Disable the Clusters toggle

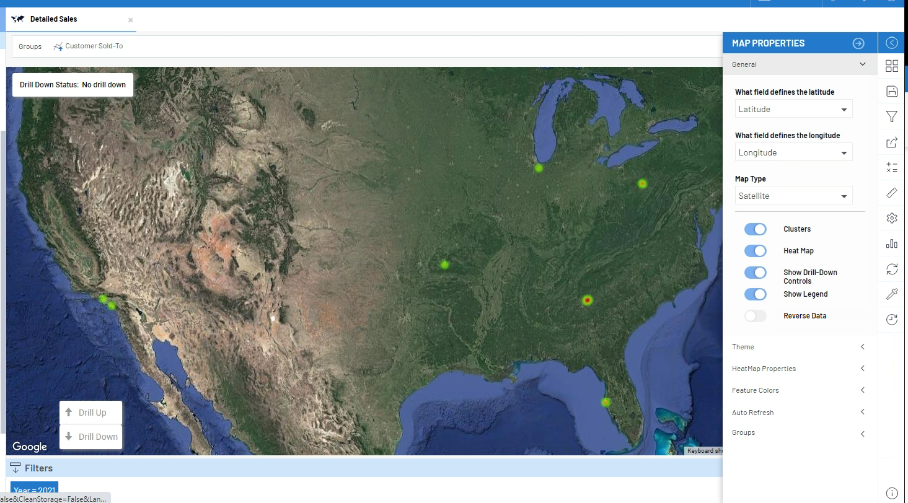pos(755,229)
